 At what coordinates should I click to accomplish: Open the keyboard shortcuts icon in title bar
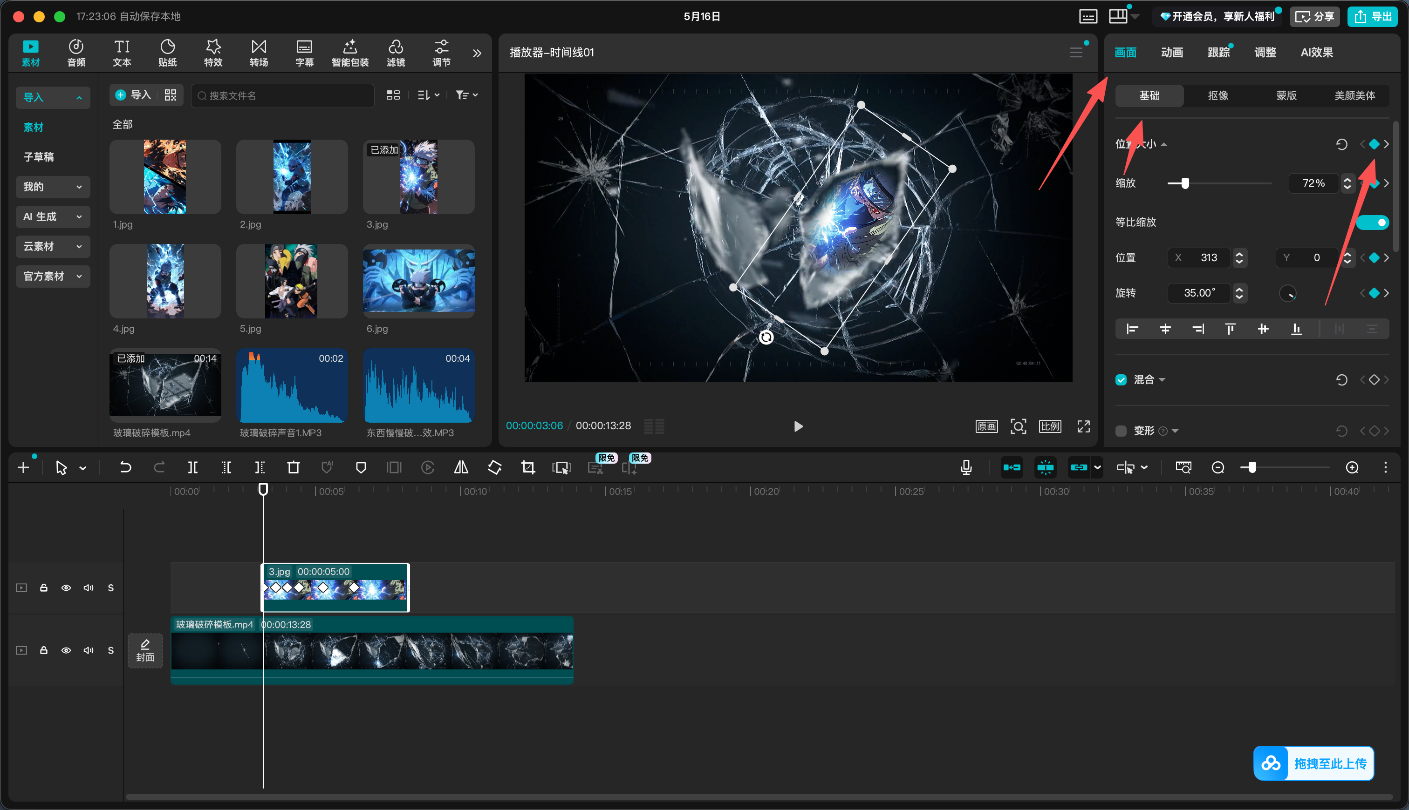1088,17
